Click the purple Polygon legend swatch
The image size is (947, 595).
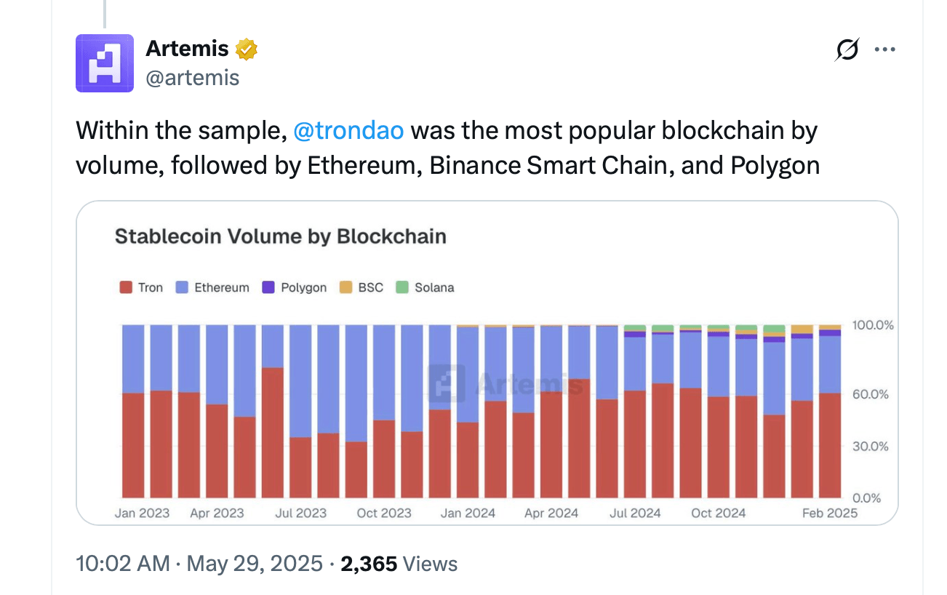click(x=268, y=287)
